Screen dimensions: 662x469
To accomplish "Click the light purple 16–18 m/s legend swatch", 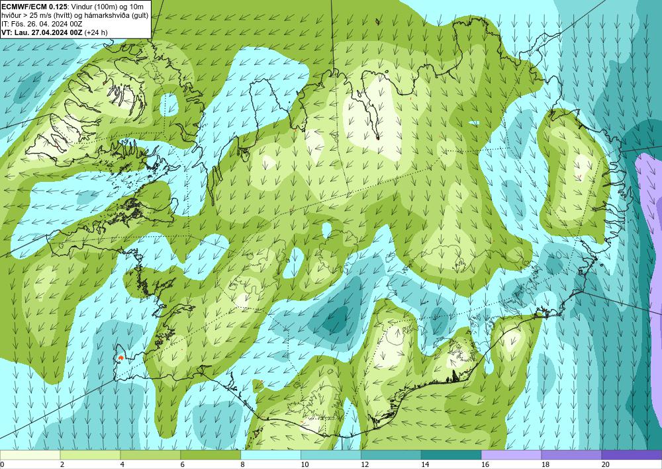I will pyautogui.click(x=511, y=455).
